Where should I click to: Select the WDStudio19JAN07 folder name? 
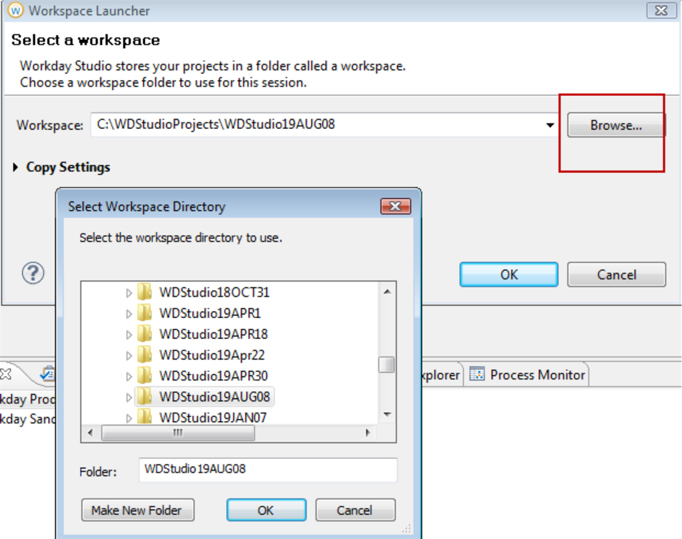[x=213, y=417]
